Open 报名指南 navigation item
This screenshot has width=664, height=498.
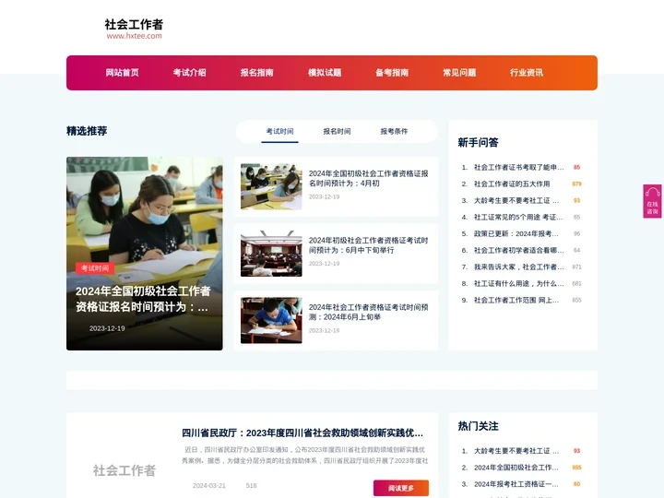pos(256,73)
